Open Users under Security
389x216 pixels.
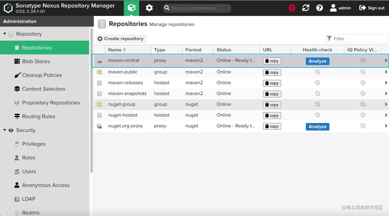45,171
